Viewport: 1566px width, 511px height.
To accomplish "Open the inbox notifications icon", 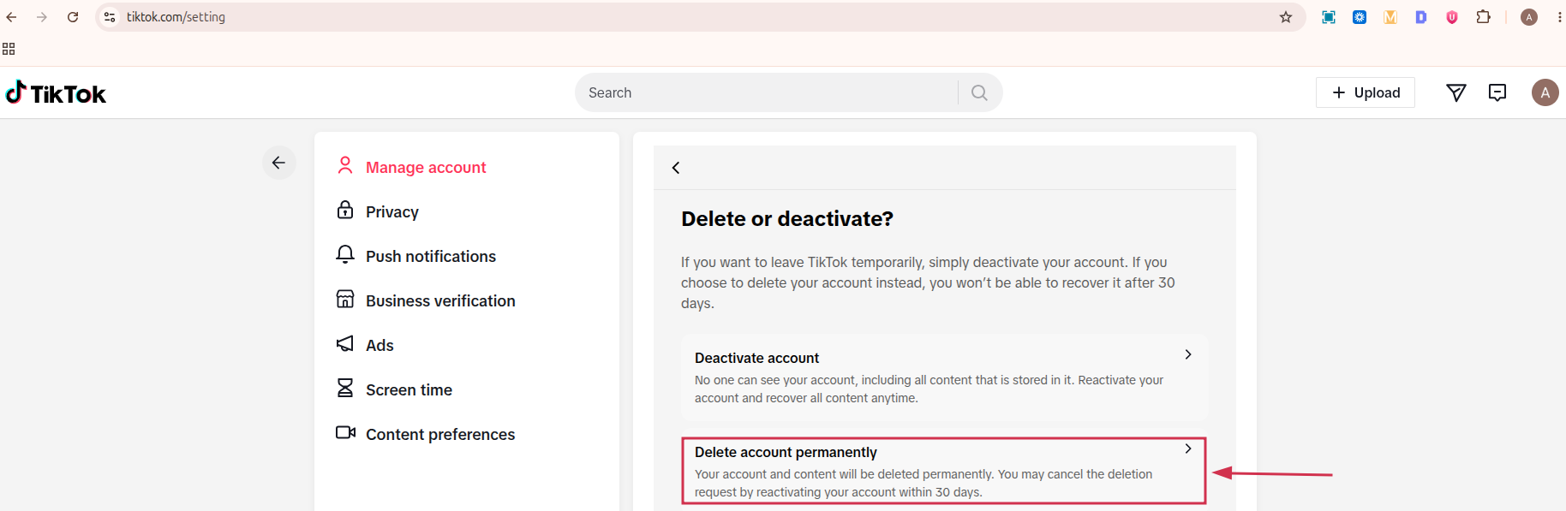I will pos(1497,92).
